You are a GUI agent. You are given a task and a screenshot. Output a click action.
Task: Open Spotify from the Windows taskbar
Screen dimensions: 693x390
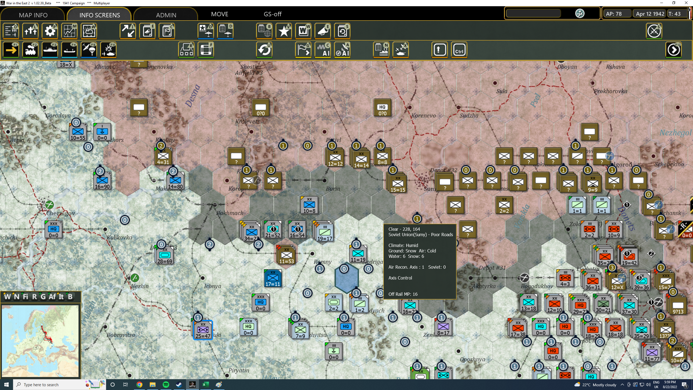[166, 385]
